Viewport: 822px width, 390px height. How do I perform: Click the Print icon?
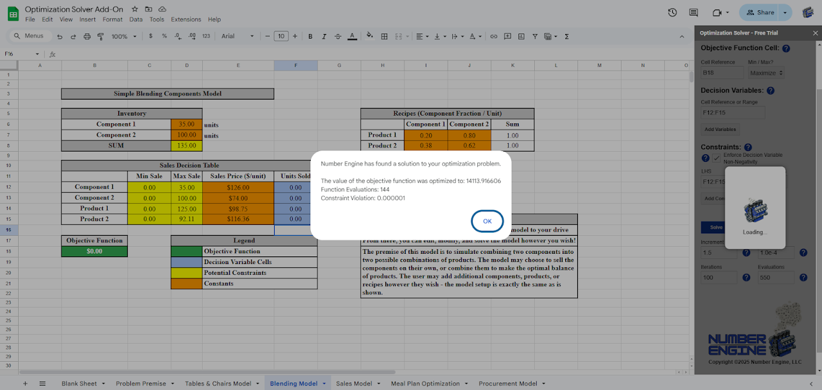[x=87, y=37]
